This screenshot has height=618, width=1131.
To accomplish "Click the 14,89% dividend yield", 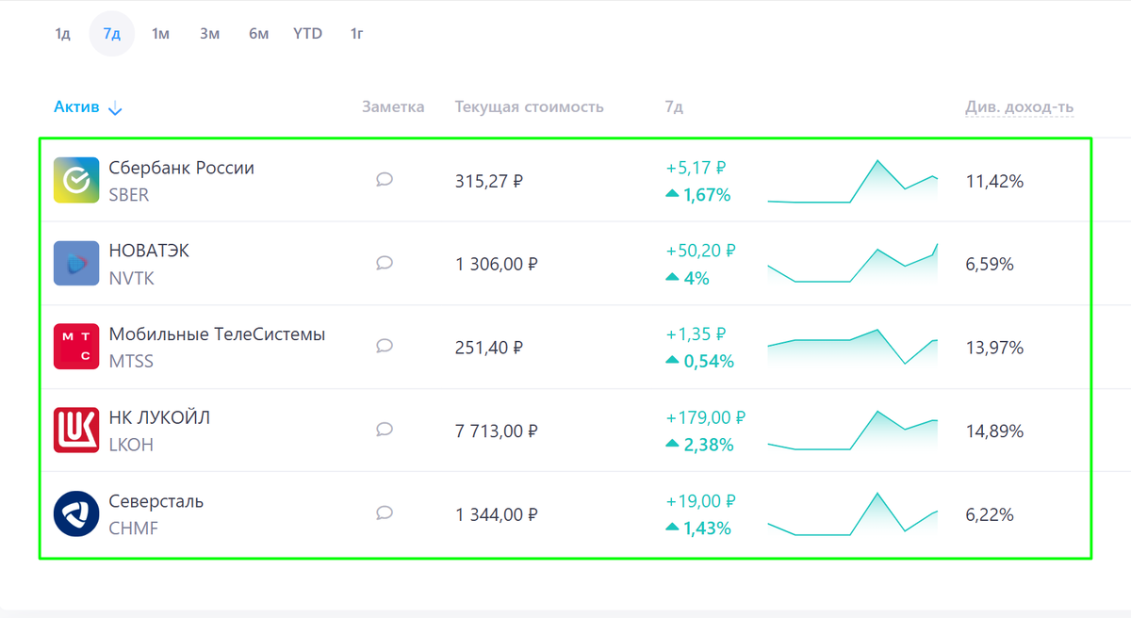I will (x=994, y=431).
